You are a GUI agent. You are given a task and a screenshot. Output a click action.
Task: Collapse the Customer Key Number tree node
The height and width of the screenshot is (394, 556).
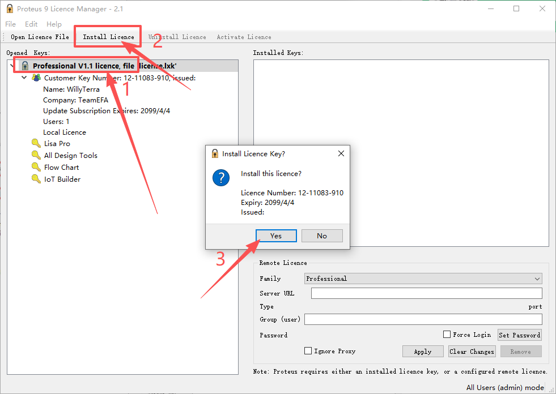pyautogui.click(x=24, y=77)
